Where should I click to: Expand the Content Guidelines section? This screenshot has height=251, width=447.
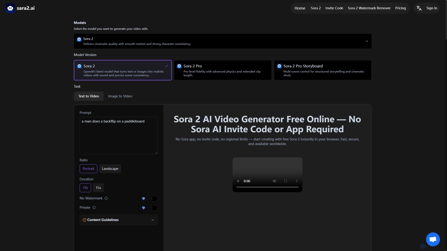[x=118, y=220]
